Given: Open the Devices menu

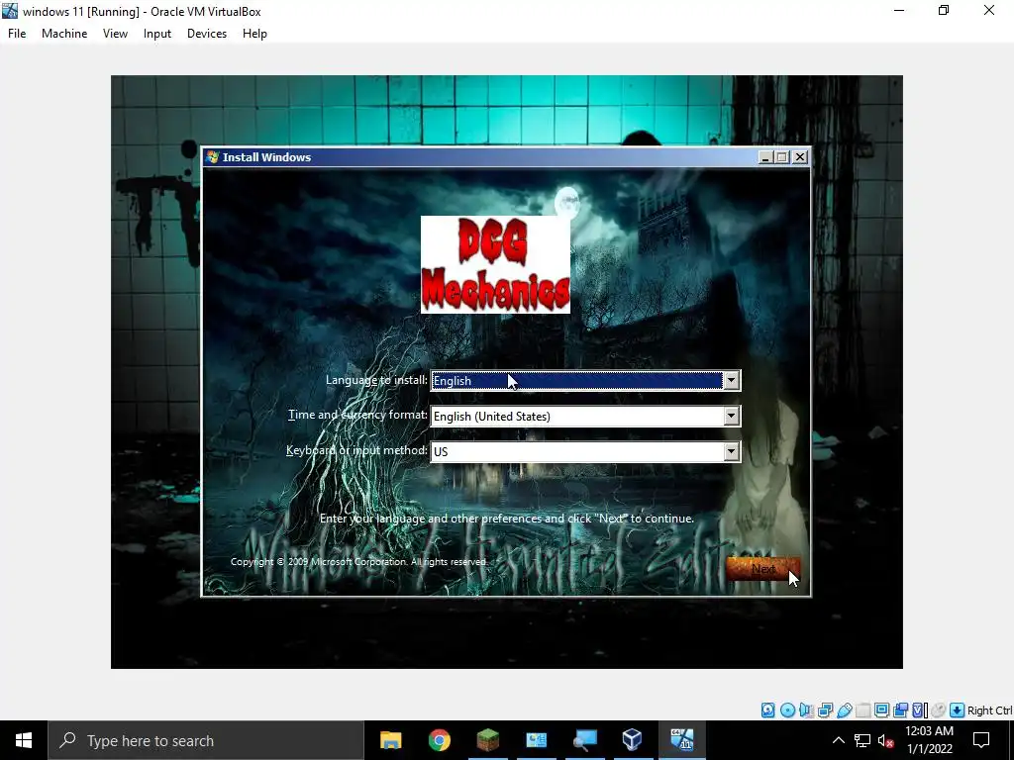Looking at the screenshot, I should coord(207,34).
